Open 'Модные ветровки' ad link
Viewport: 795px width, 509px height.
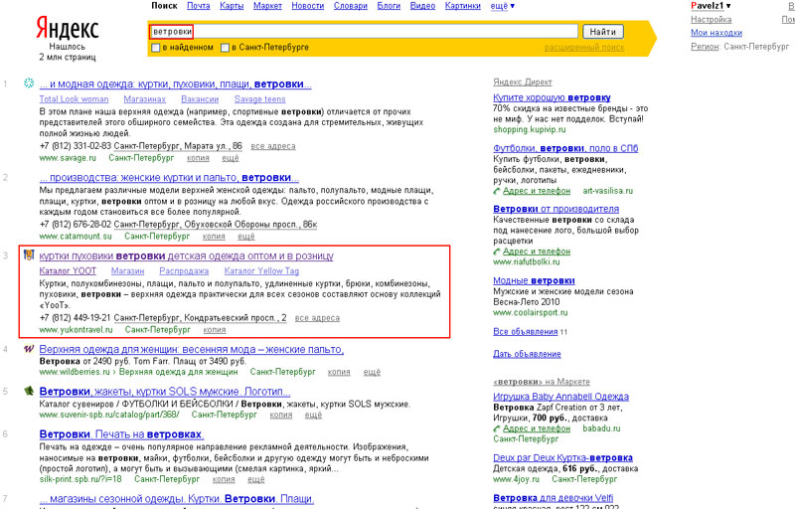tap(534, 280)
